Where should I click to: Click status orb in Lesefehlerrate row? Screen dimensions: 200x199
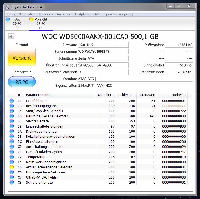point(12,101)
